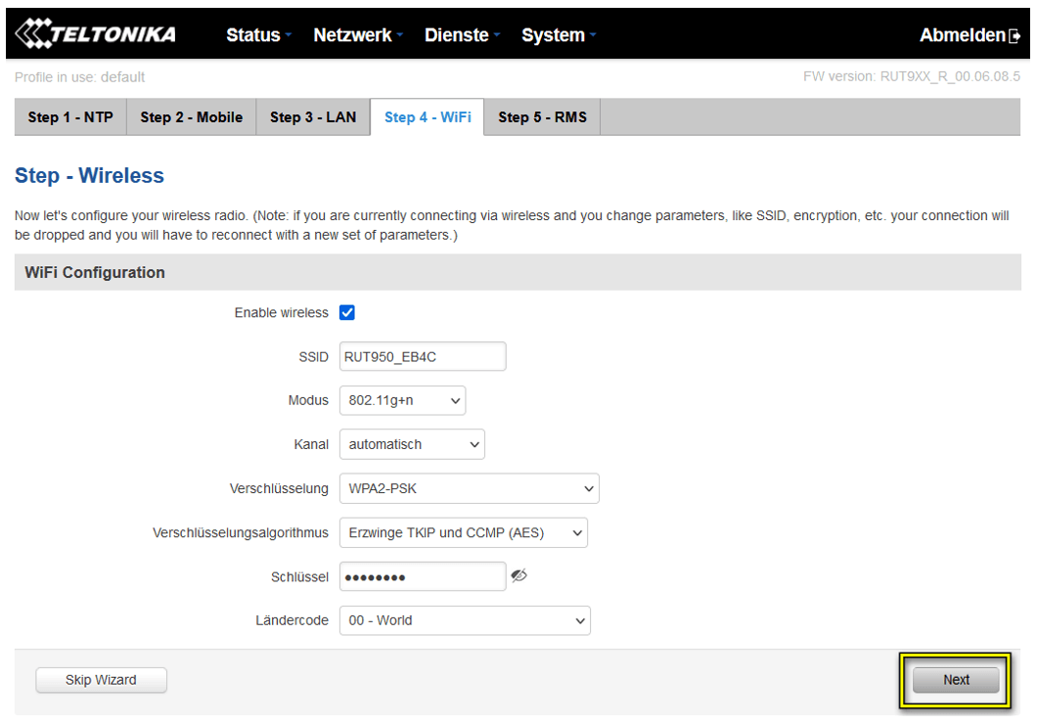
Task: Click the Next button
Action: click(956, 680)
